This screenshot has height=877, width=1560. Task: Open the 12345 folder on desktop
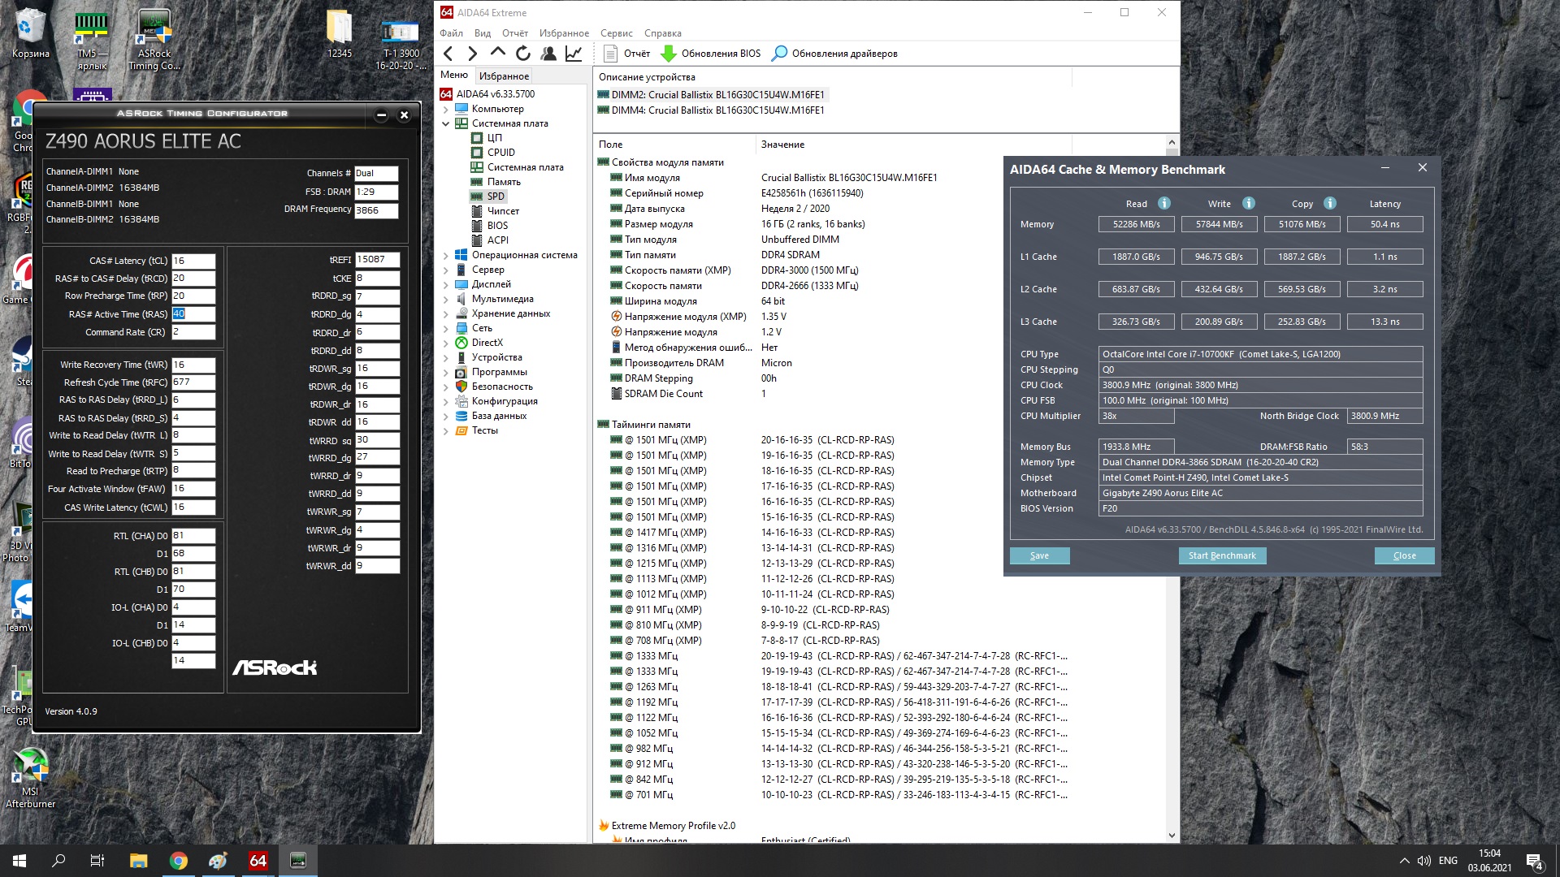[340, 34]
